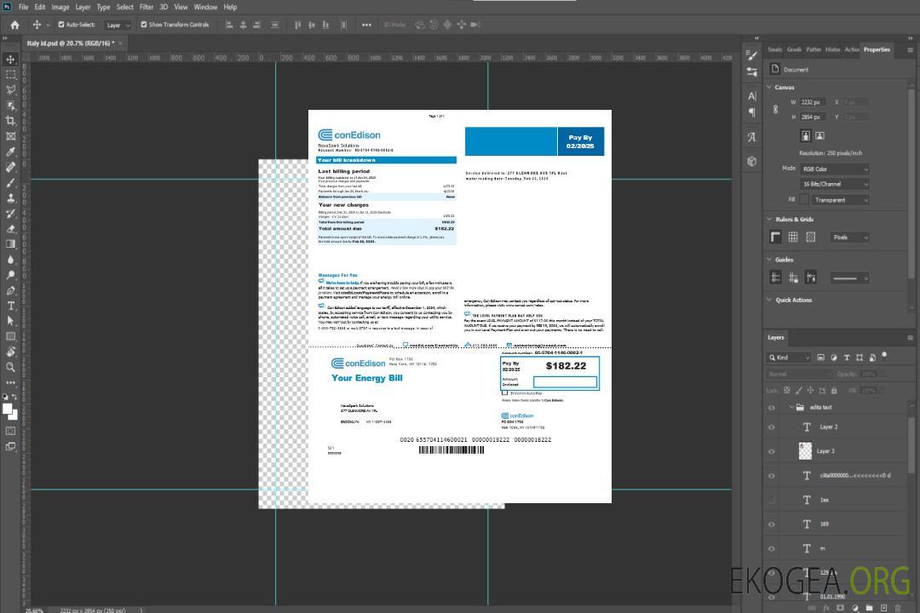
Task: Show the hidden 1ss text layer
Action: (x=772, y=500)
